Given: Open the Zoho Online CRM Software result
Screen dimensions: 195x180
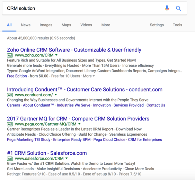Looking at the screenshot, I should [x=74, y=50].
